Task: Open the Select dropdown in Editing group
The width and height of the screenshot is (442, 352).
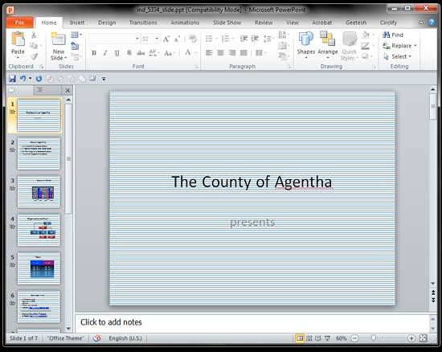Action: tap(410, 56)
